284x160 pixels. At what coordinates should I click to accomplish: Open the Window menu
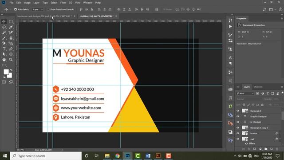point(88,3)
